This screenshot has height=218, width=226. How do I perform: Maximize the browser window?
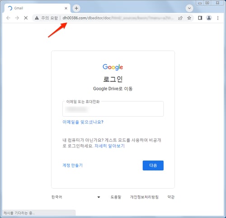(207, 3)
